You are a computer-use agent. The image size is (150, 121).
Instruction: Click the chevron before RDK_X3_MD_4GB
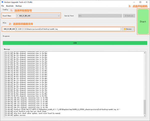click(x=17, y=16)
